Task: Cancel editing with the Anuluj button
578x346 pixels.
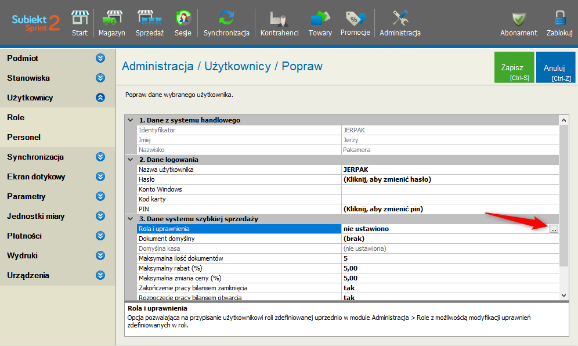Action: click(x=555, y=68)
